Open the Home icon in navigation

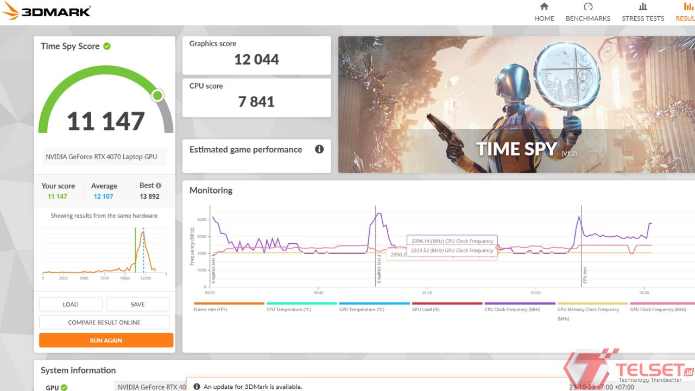544,7
